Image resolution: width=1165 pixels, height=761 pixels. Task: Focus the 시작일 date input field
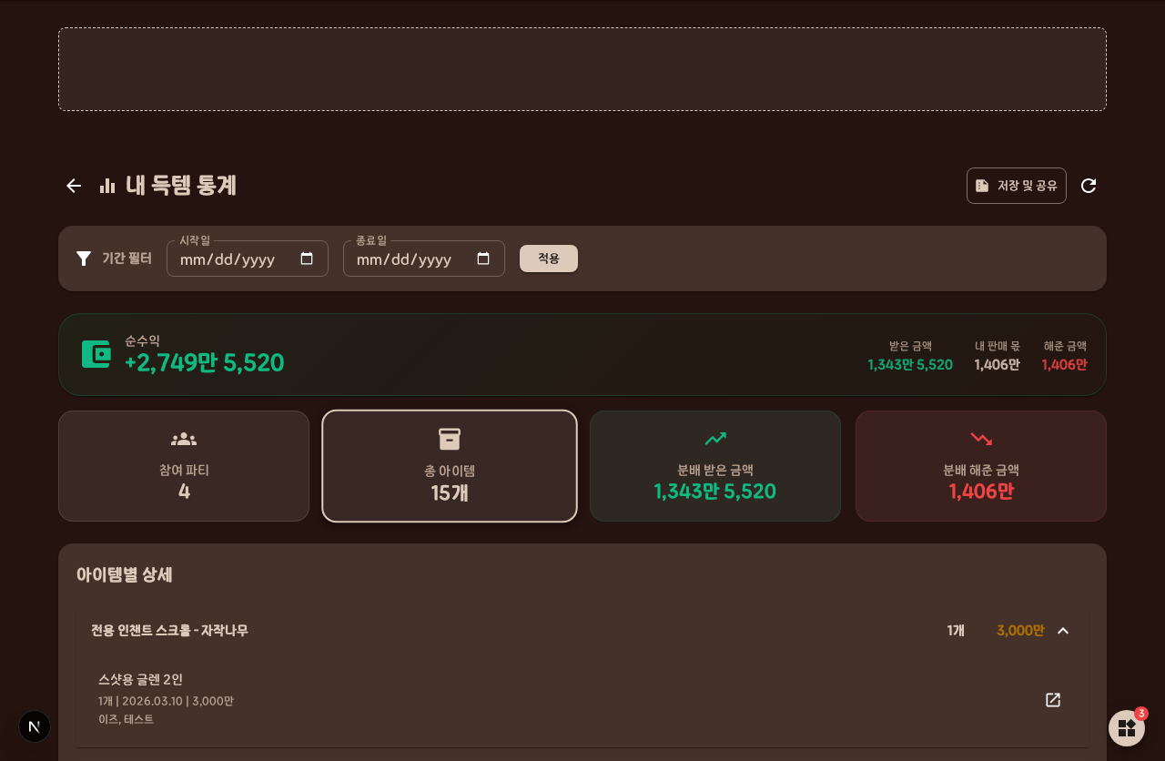tap(248, 259)
